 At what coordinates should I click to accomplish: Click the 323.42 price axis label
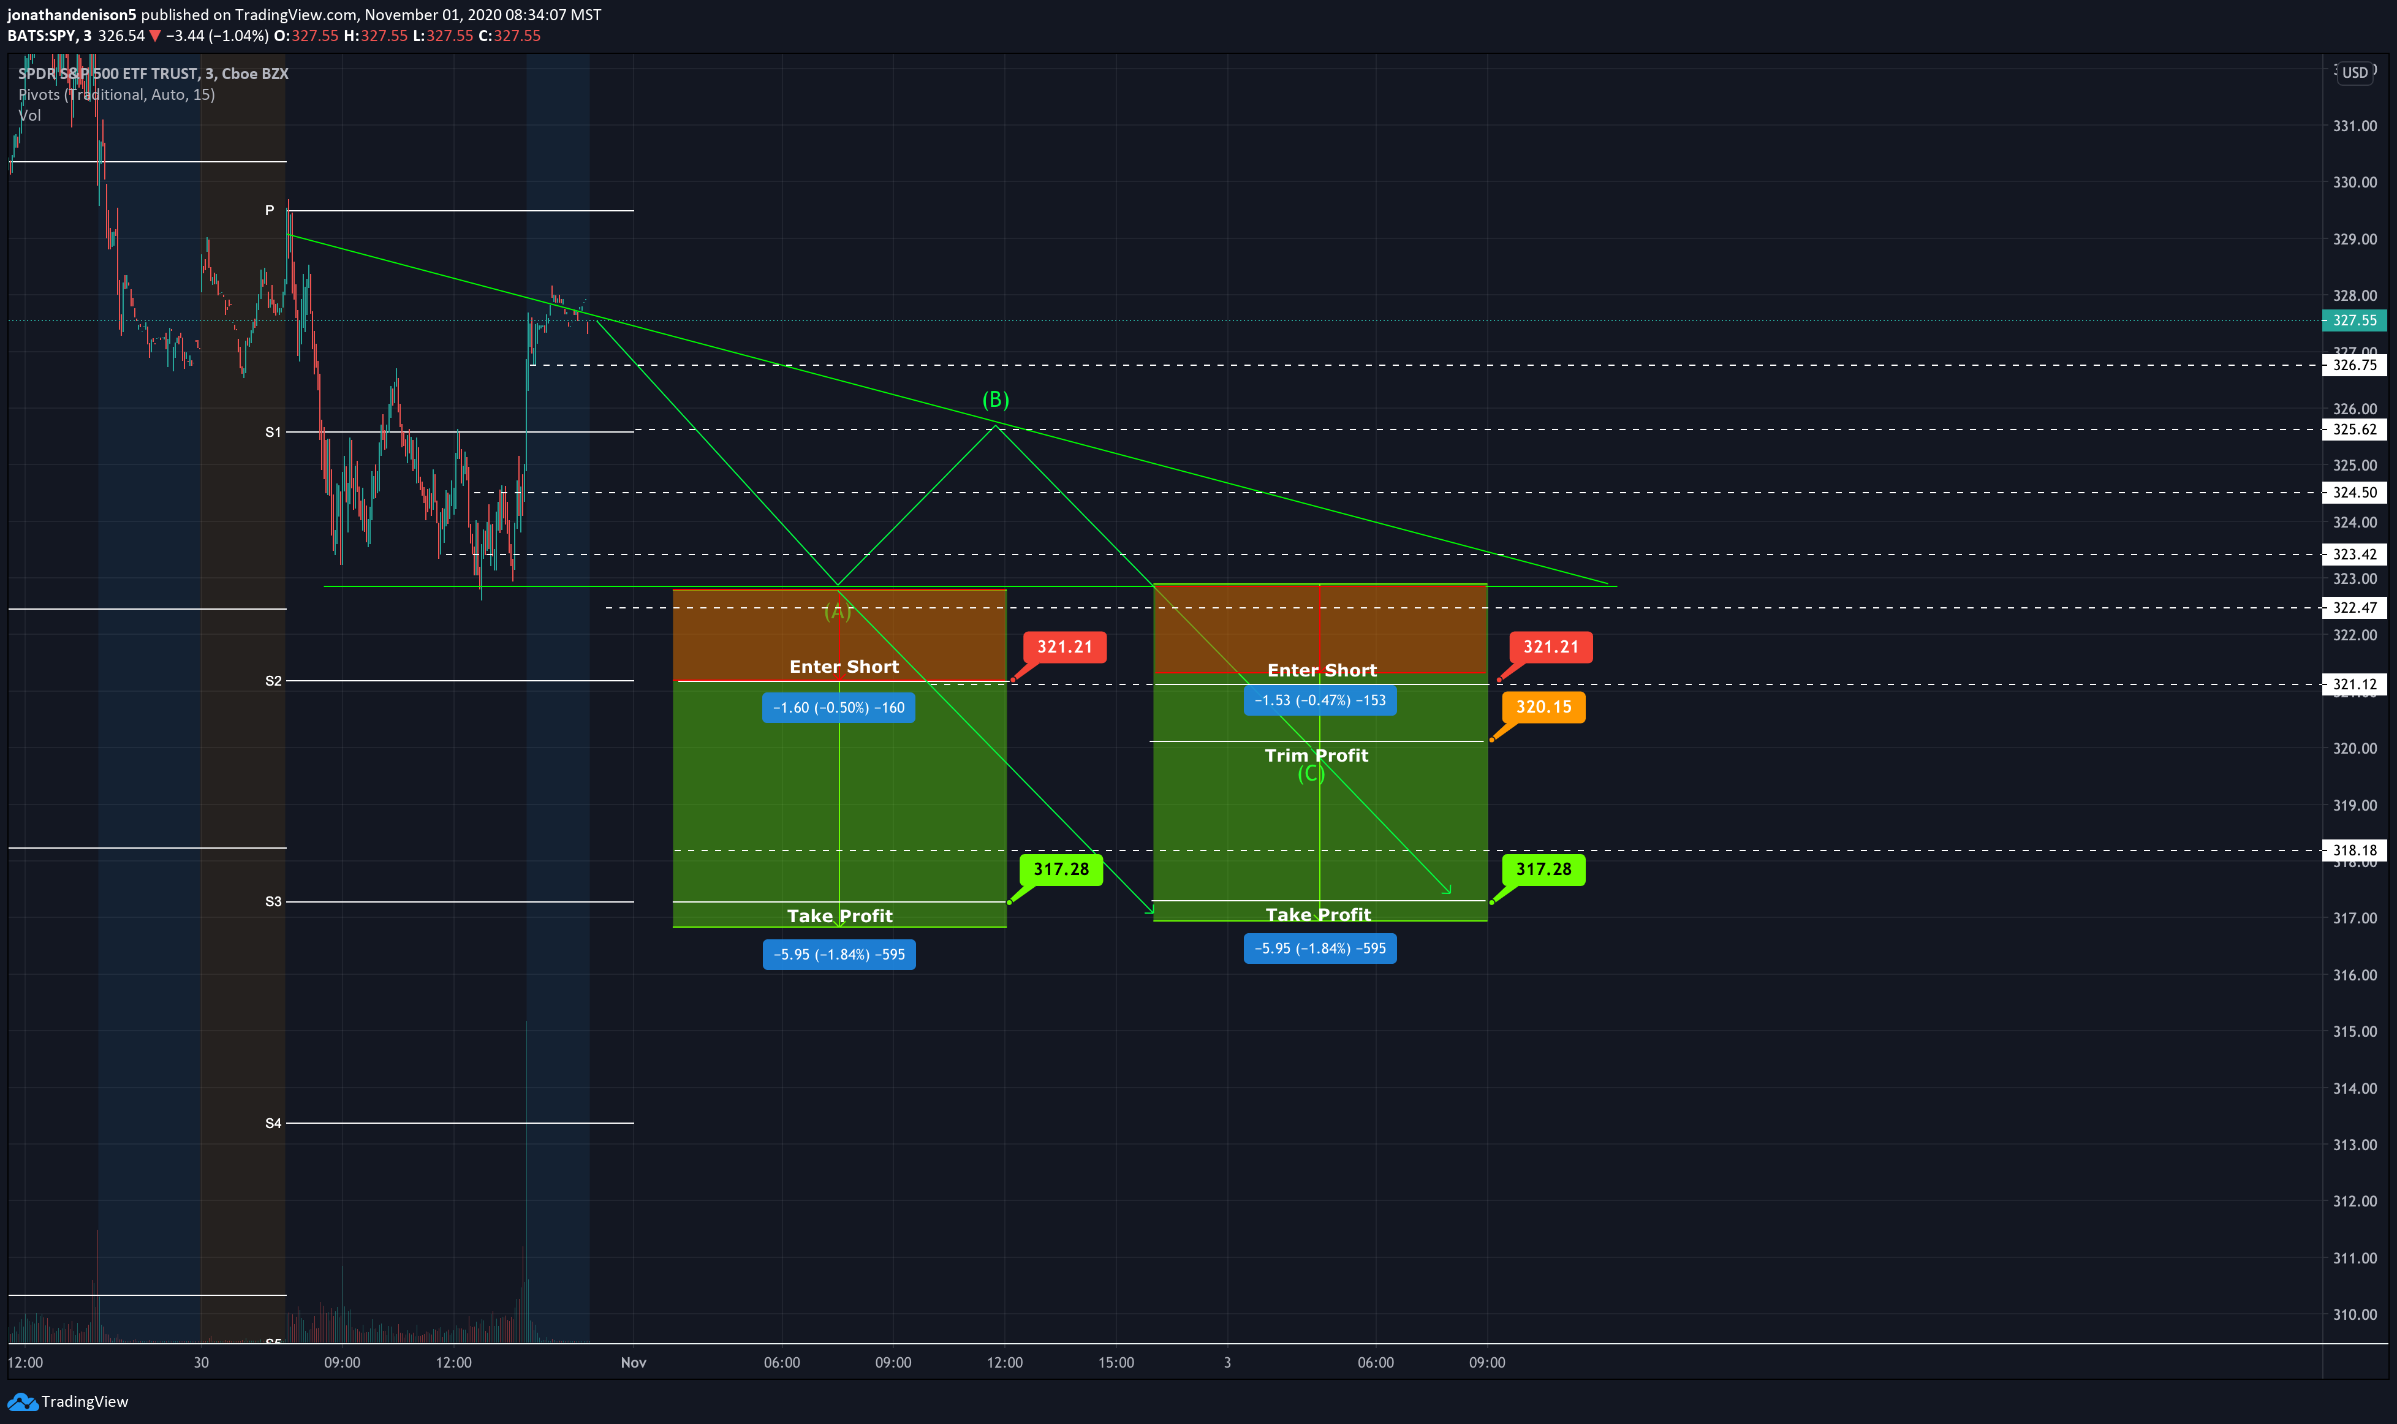[2355, 555]
